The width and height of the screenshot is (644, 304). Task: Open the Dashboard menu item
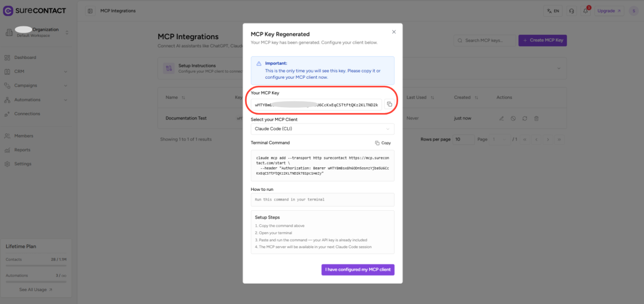pos(25,57)
